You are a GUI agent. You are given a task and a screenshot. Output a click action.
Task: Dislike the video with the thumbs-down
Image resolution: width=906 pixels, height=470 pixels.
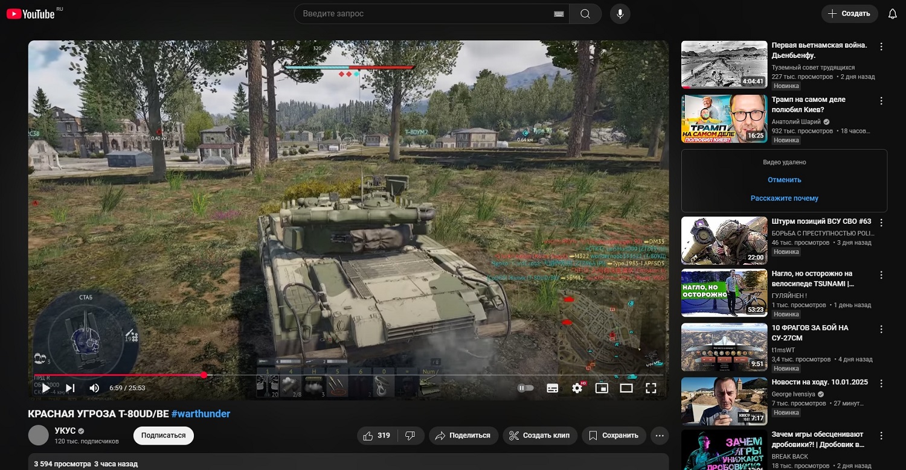(410, 436)
